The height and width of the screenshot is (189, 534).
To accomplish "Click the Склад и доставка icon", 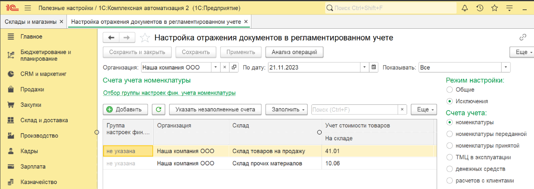I will [x=11, y=120].
